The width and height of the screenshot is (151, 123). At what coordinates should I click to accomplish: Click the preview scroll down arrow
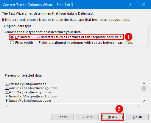click(144, 101)
